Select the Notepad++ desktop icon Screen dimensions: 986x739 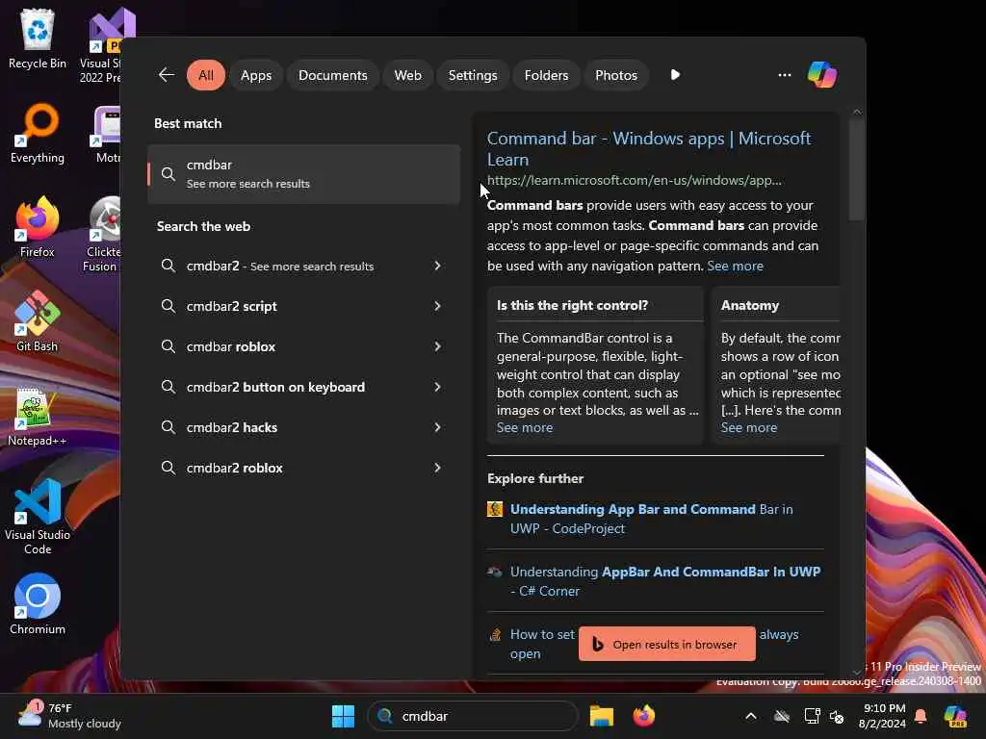[x=38, y=416]
